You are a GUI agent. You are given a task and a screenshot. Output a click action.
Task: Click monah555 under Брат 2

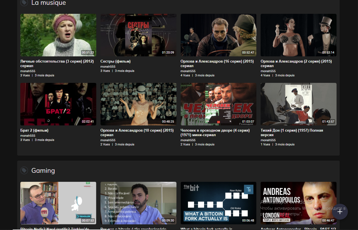(28, 136)
